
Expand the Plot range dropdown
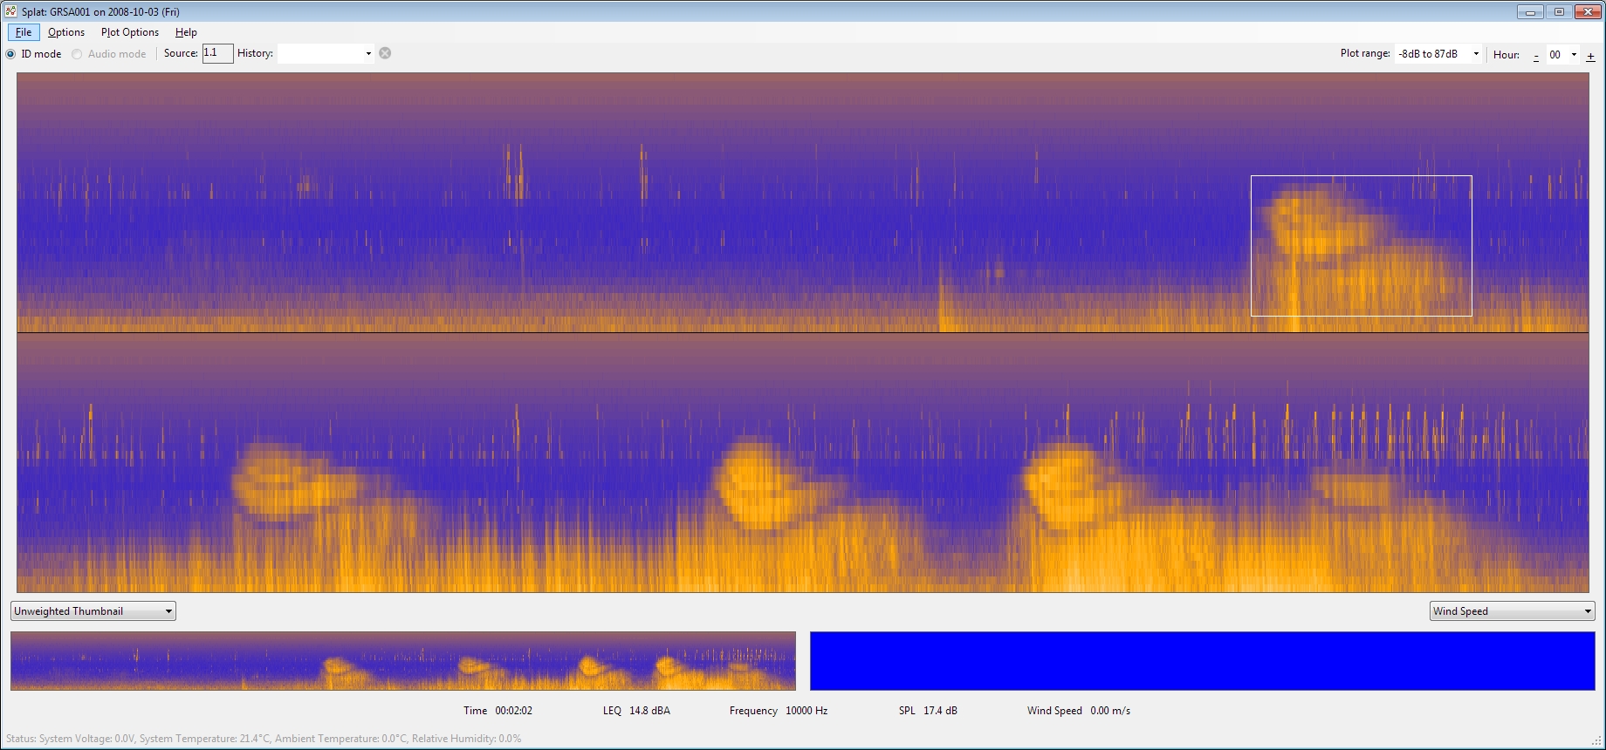point(1438,54)
